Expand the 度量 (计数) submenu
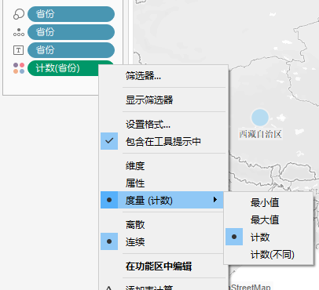The width and height of the screenshot is (319, 290). coord(162,200)
